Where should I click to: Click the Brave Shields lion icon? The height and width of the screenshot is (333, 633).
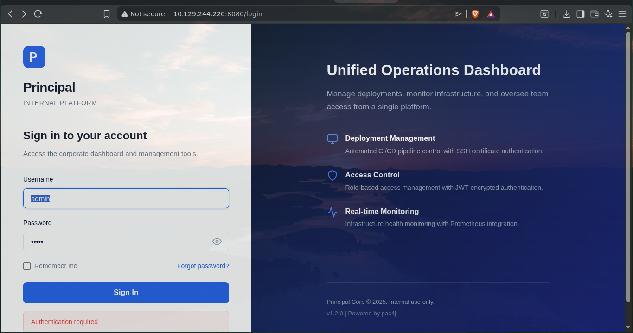[475, 14]
